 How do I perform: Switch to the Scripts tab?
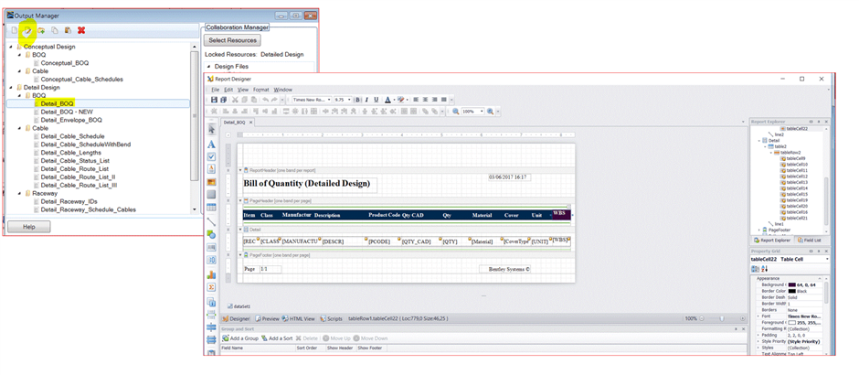332,318
